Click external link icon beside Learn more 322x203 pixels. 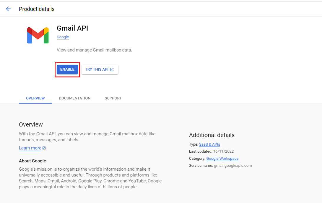tap(44, 148)
